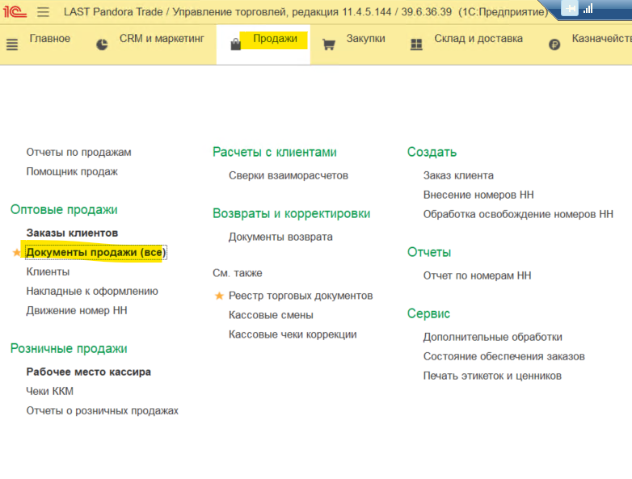Switch to the Продажи section
Image resolution: width=632 pixels, height=479 pixels.
coord(275,39)
